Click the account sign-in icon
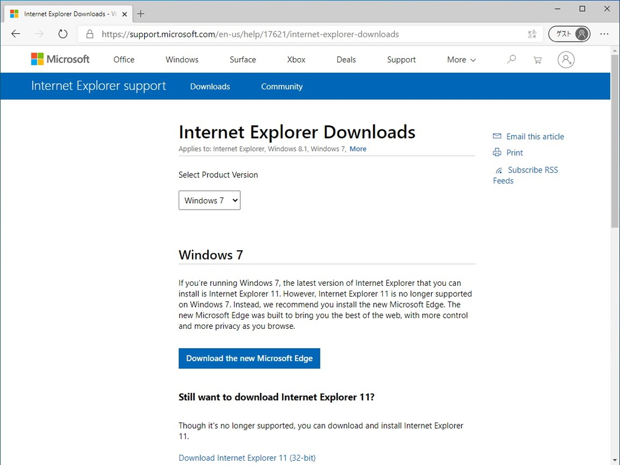Viewport: 620px width, 465px height. 566,59
